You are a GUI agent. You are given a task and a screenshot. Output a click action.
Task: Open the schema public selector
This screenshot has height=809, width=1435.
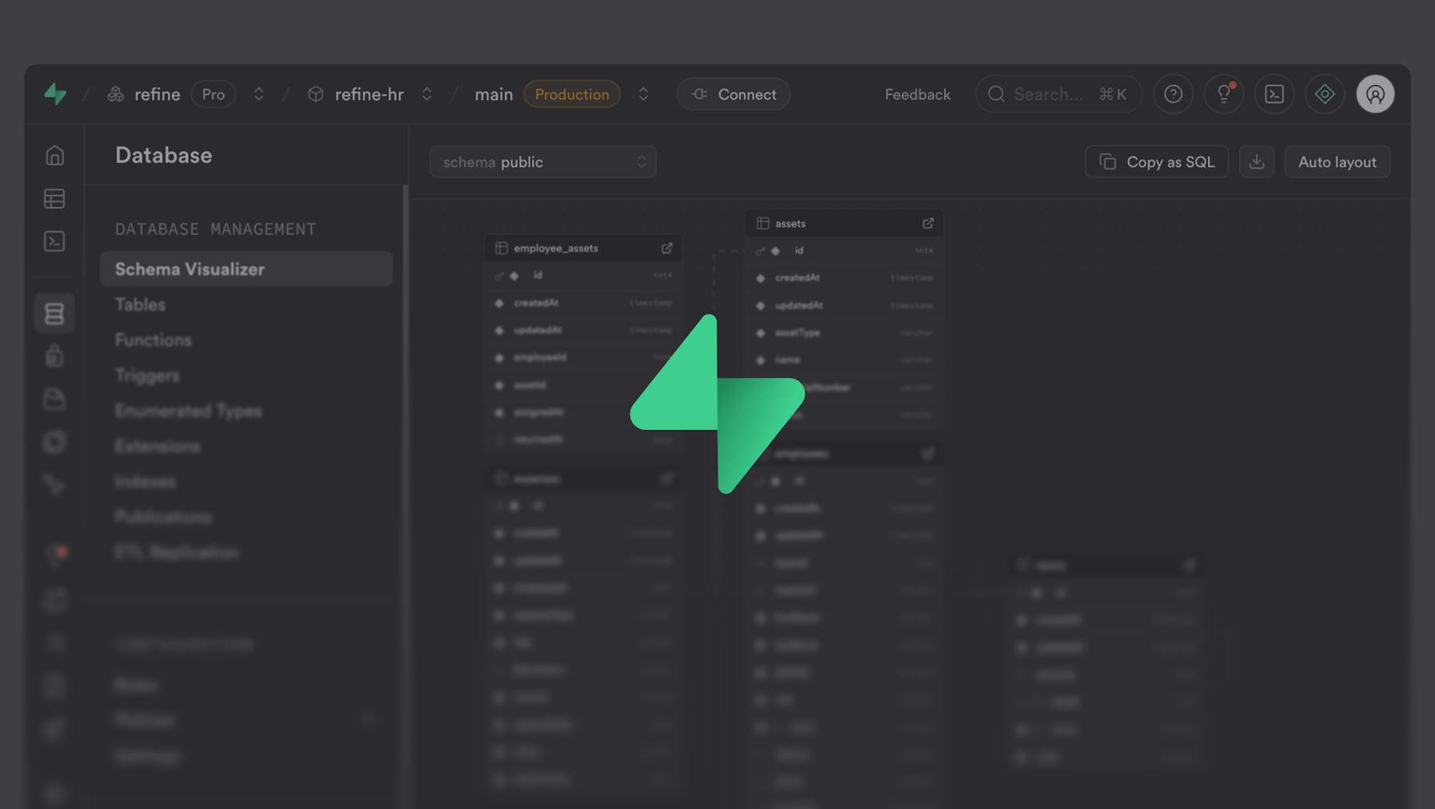coord(543,161)
